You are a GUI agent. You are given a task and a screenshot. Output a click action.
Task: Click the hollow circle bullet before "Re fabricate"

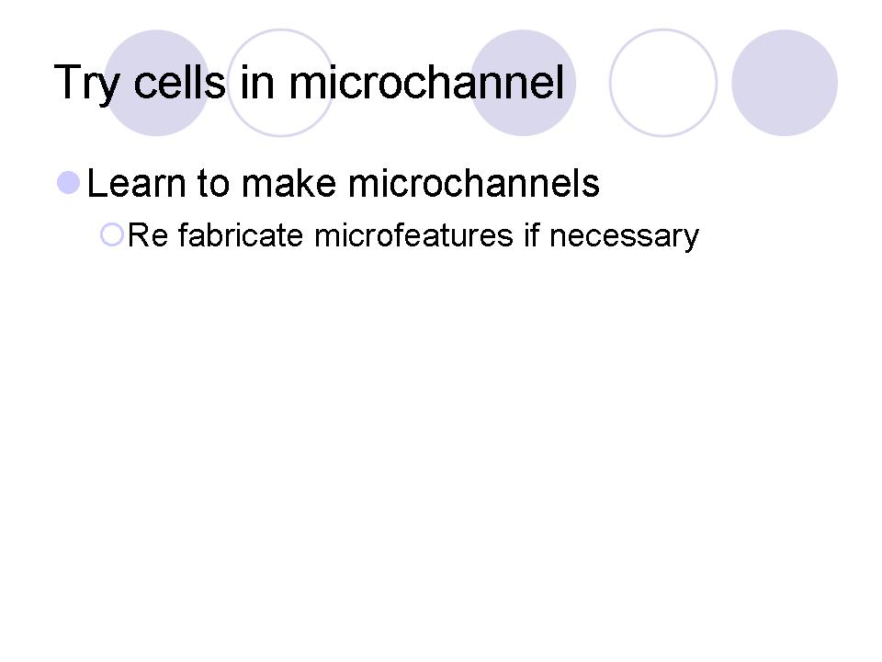(x=111, y=235)
